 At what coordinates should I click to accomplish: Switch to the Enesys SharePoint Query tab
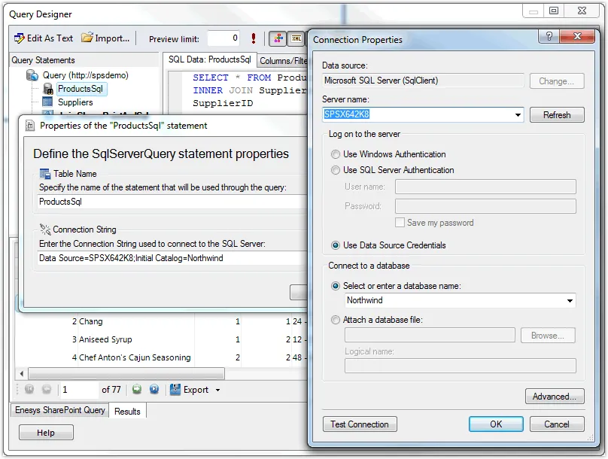pos(59,410)
